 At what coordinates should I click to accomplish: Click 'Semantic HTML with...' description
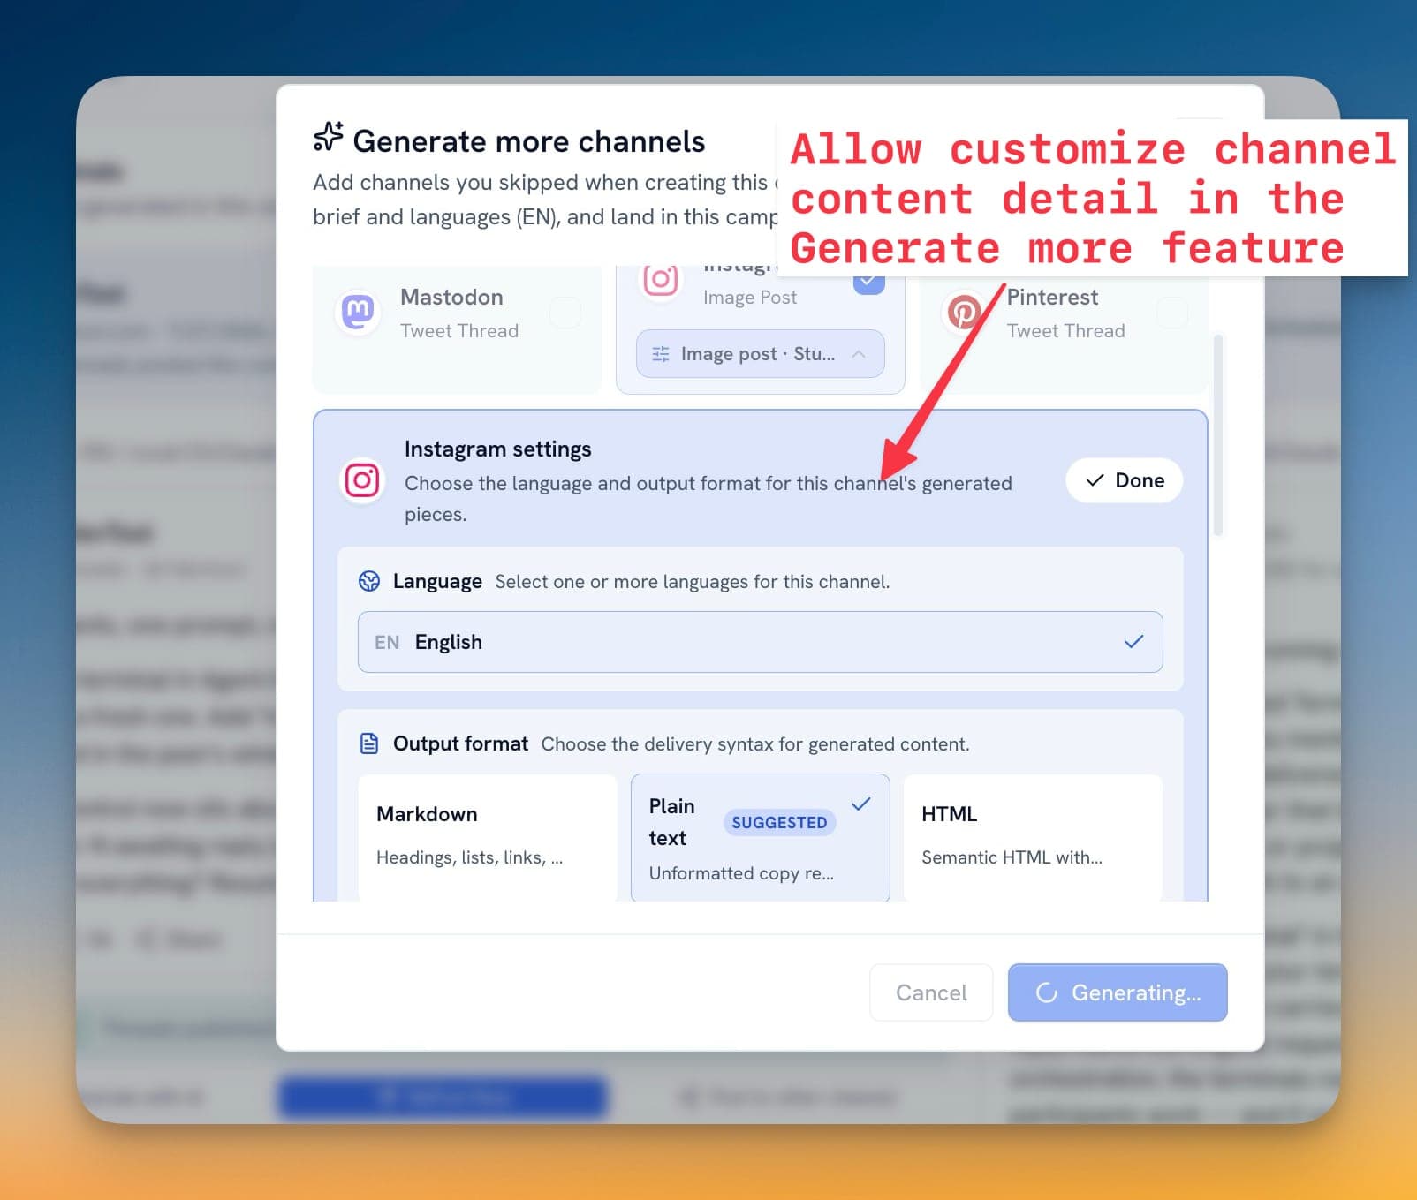click(1012, 857)
